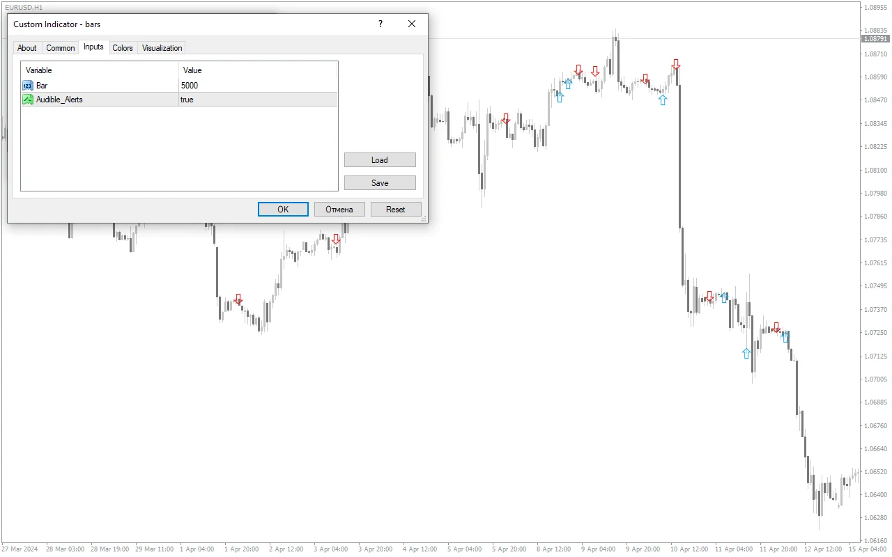Click the Load button to load a preset
892x557 pixels.
coord(380,159)
